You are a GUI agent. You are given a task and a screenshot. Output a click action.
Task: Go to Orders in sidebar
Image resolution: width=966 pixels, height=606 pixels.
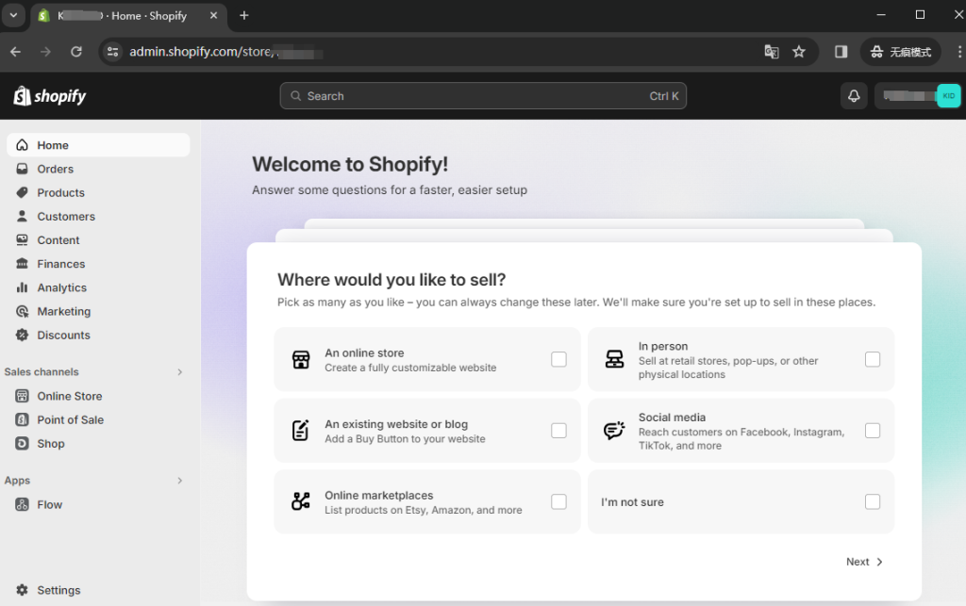click(98, 169)
